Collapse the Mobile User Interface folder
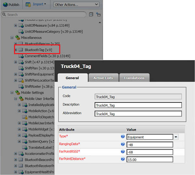Image resolution: width=195 pixels, height=175 pixels. click(x=16, y=99)
